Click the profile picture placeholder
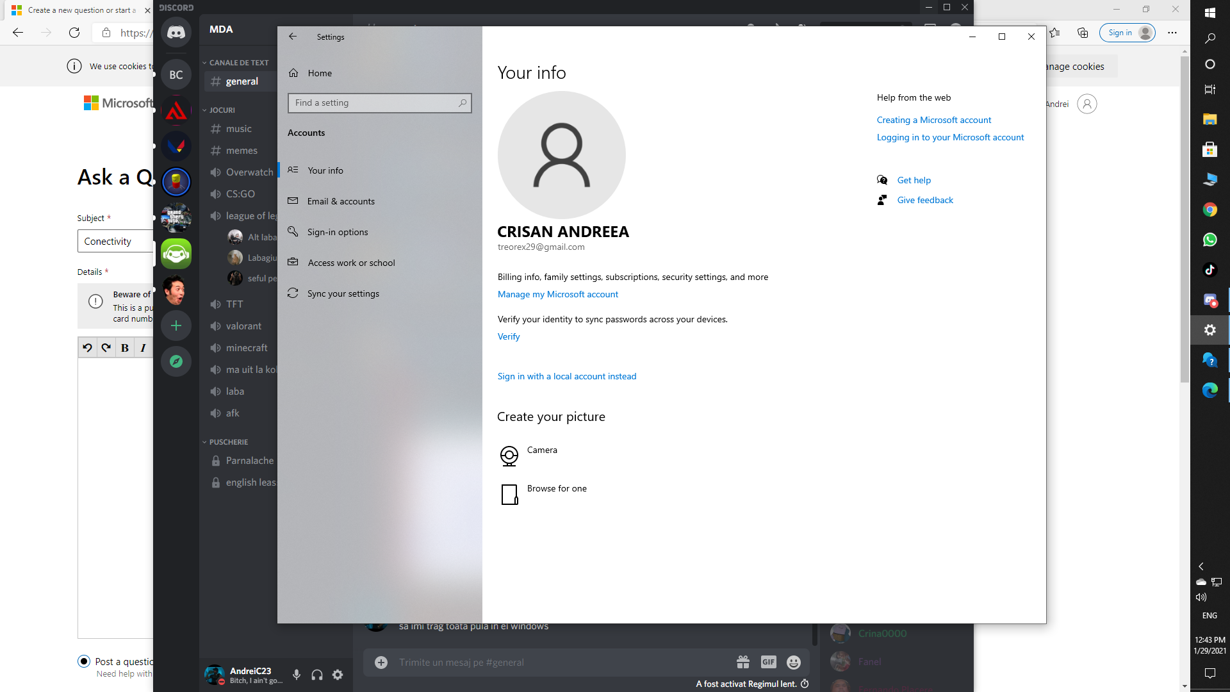 (562, 155)
